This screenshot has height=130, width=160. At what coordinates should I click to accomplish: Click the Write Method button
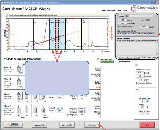point(92,125)
